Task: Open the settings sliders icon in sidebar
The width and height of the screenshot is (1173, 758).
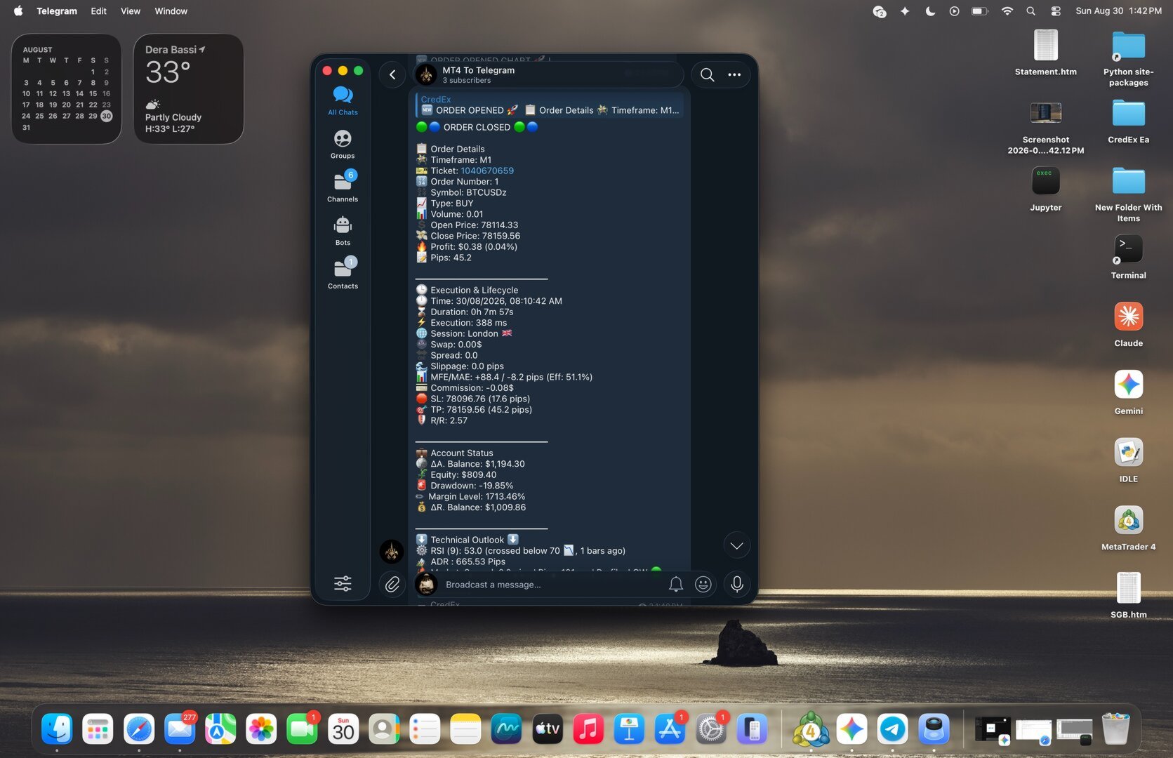Action: tap(343, 583)
